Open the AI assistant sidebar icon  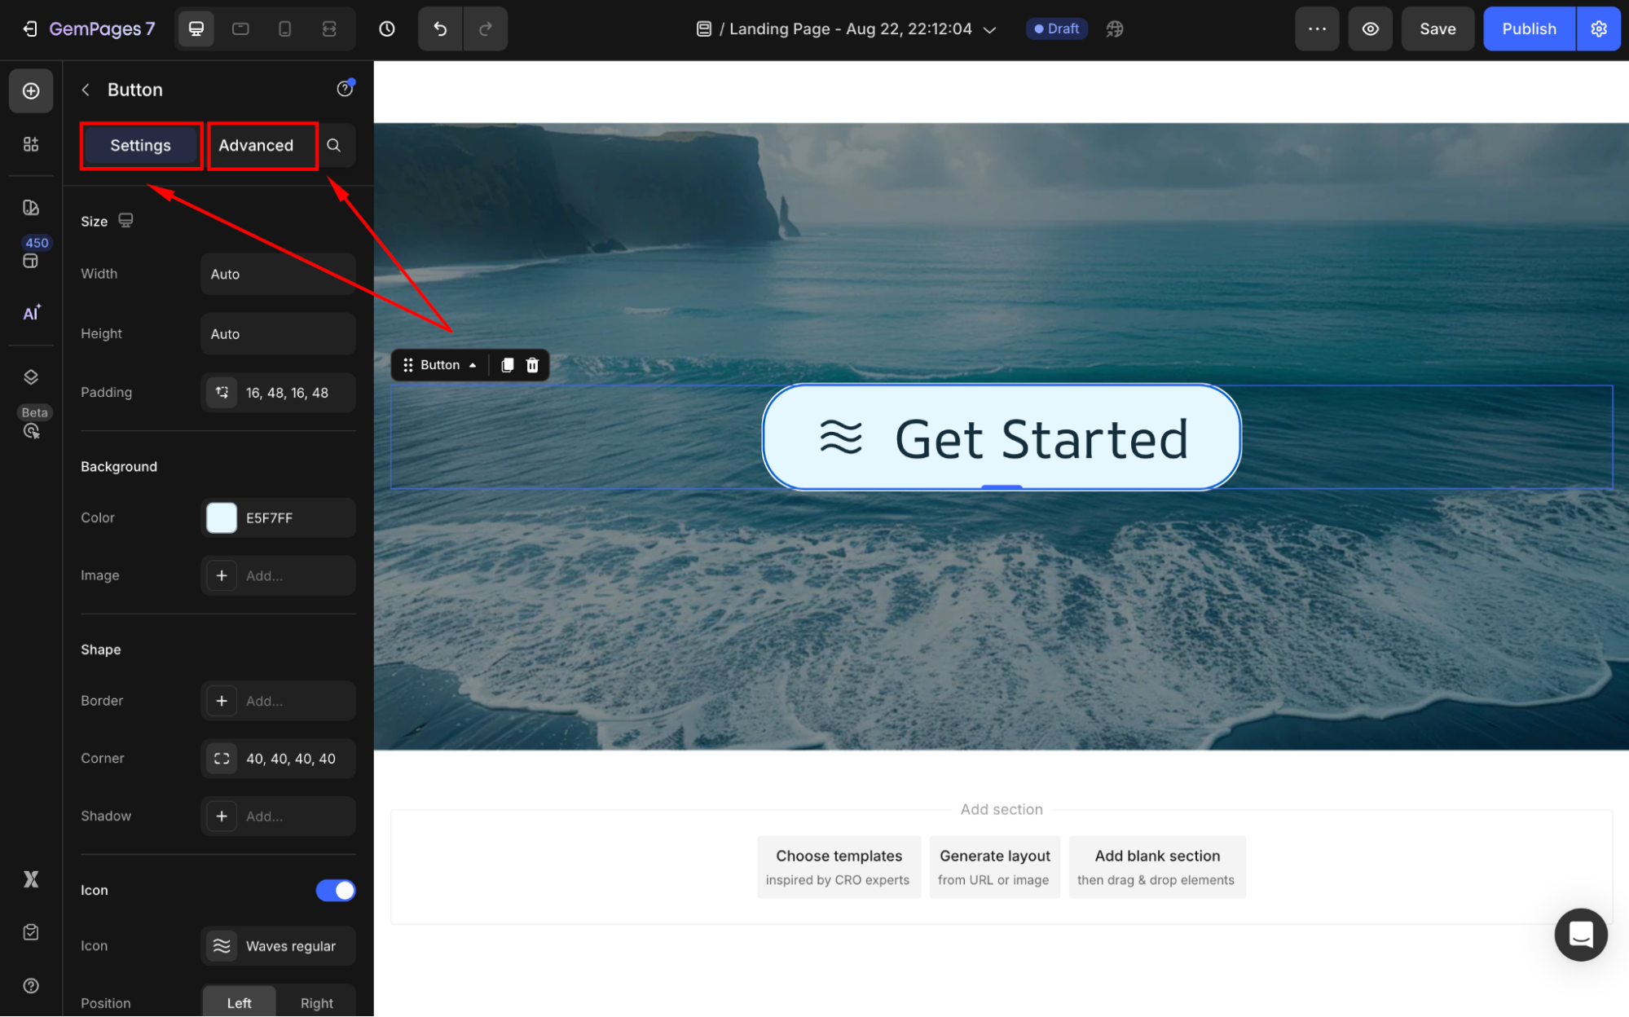(31, 313)
